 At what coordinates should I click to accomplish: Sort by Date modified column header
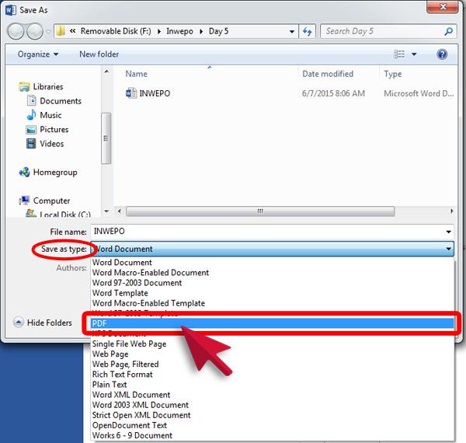(x=328, y=74)
